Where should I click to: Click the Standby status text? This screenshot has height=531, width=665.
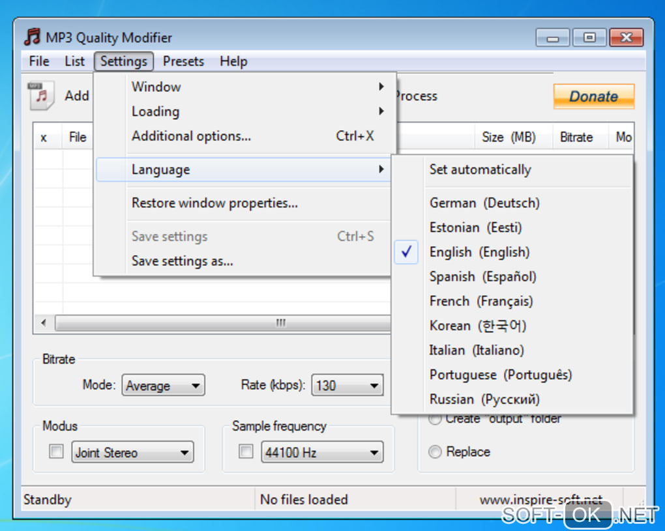[x=48, y=500]
